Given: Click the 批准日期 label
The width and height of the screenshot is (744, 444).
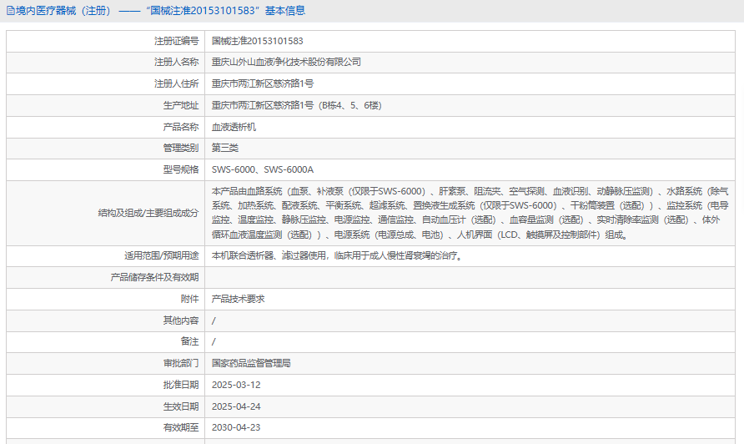Looking at the screenshot, I should (181, 385).
